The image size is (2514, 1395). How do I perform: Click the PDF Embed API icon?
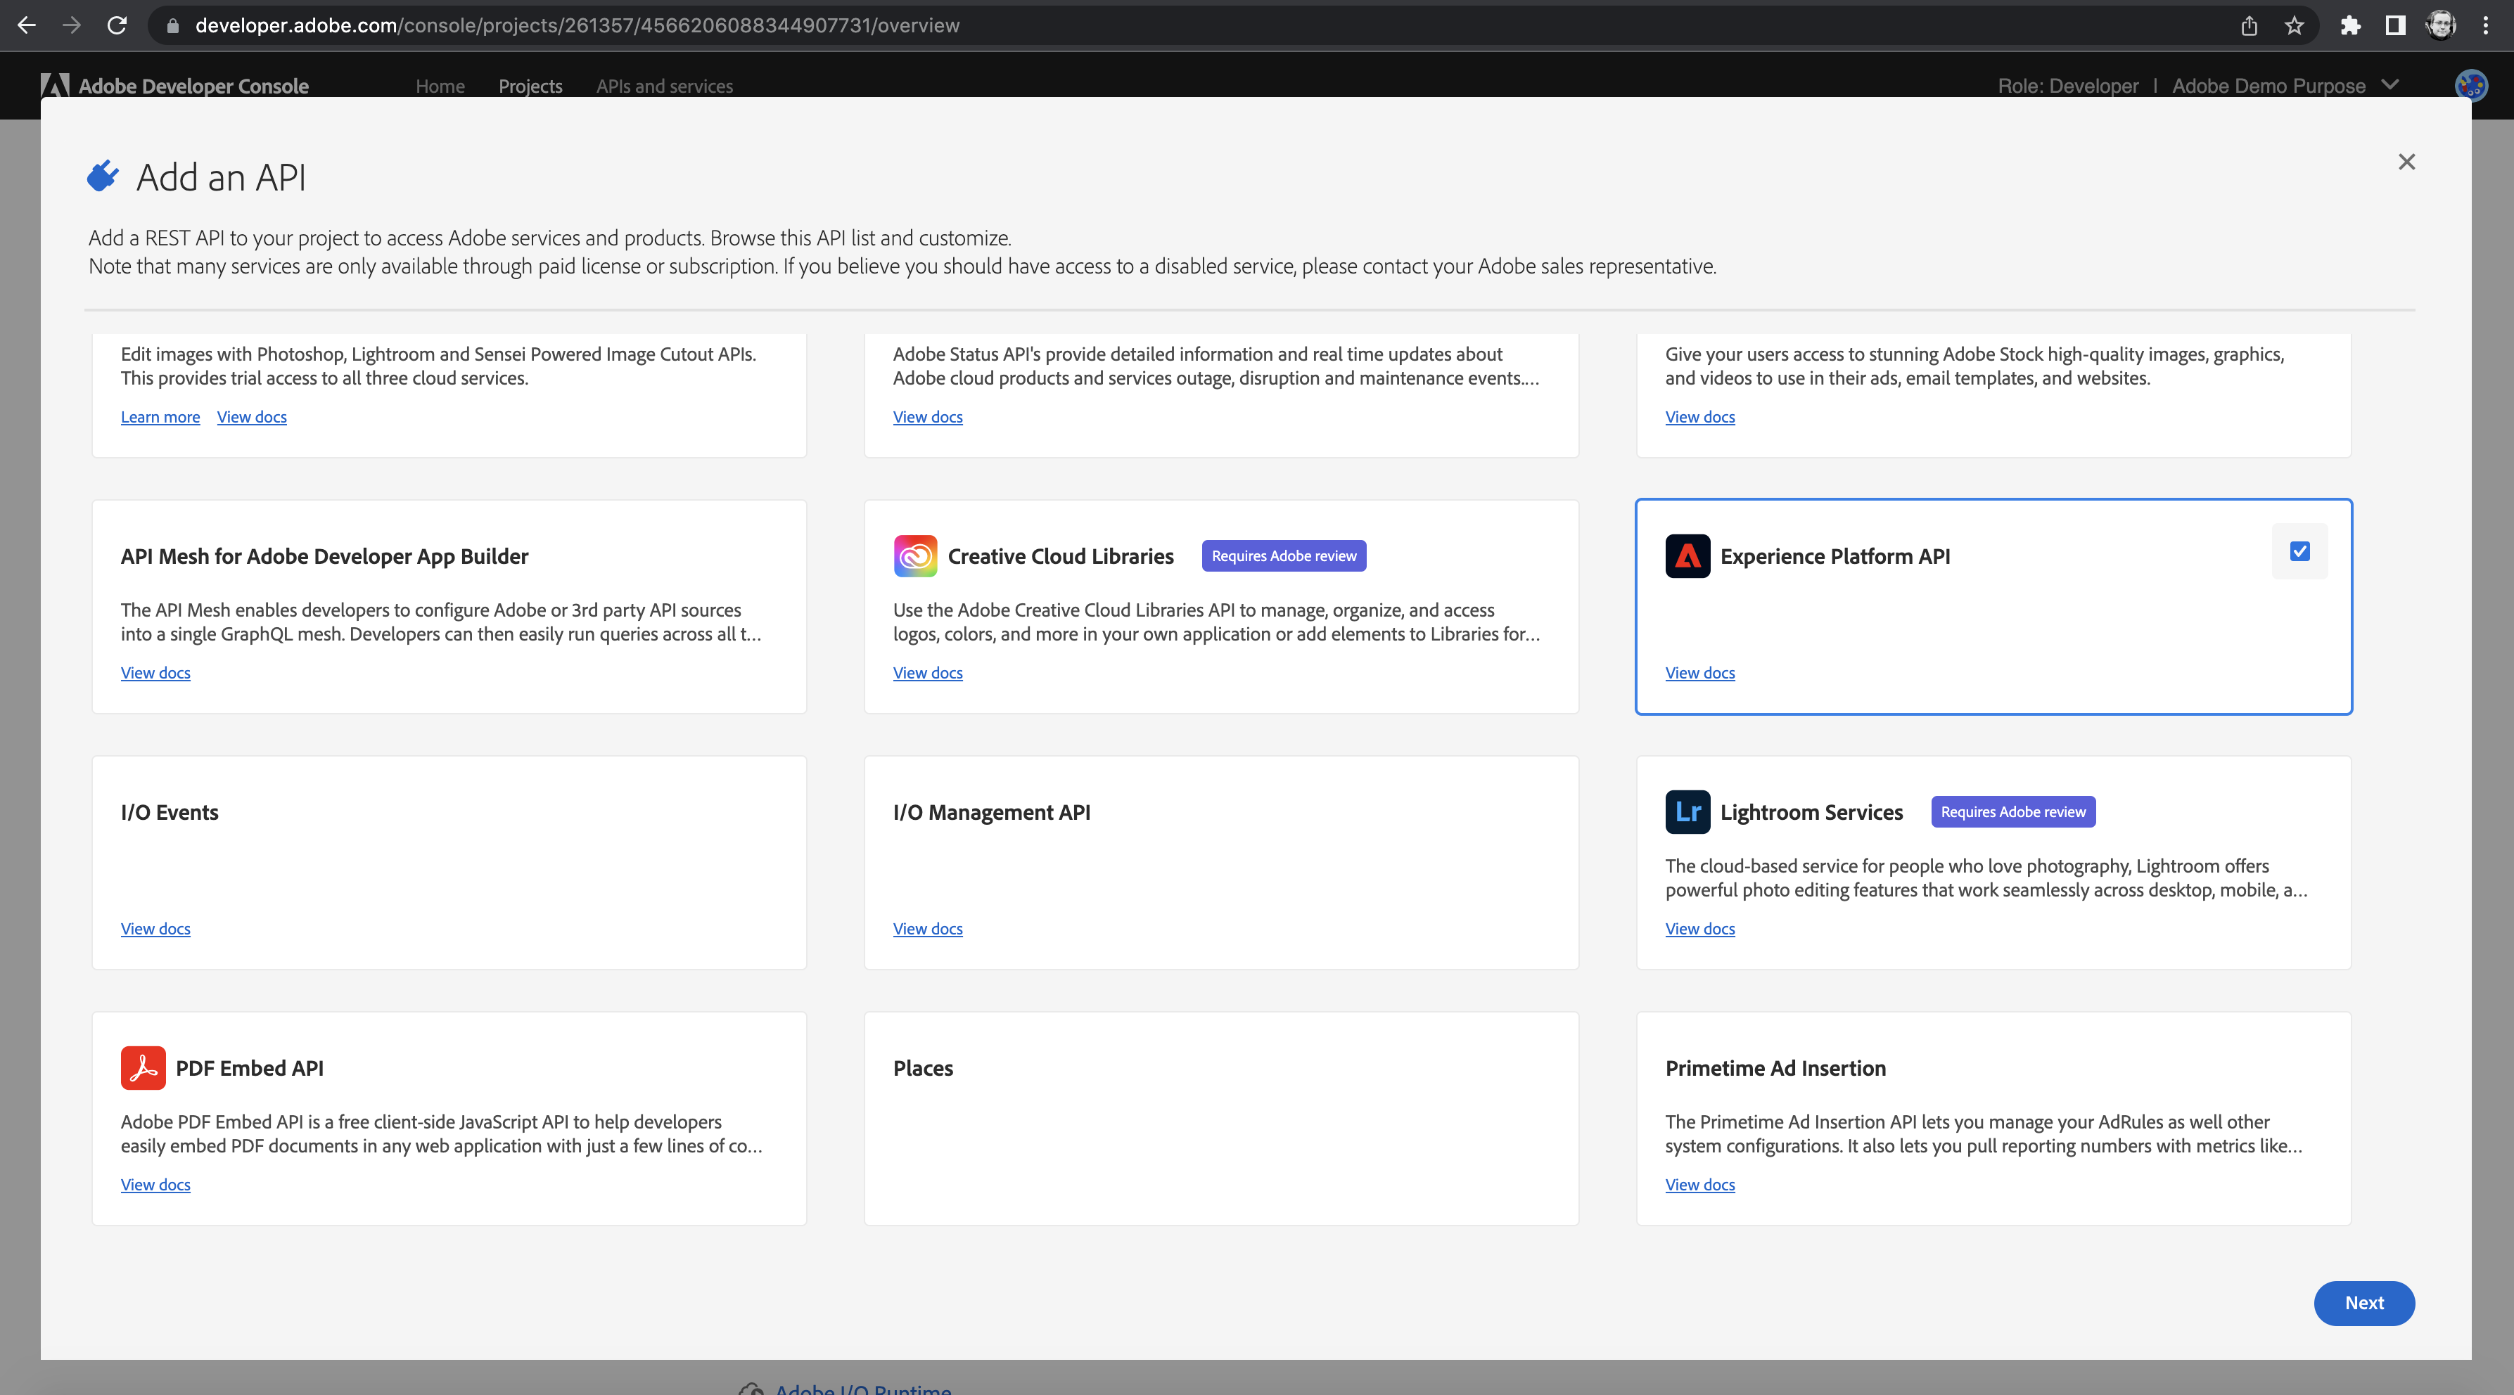click(x=143, y=1067)
